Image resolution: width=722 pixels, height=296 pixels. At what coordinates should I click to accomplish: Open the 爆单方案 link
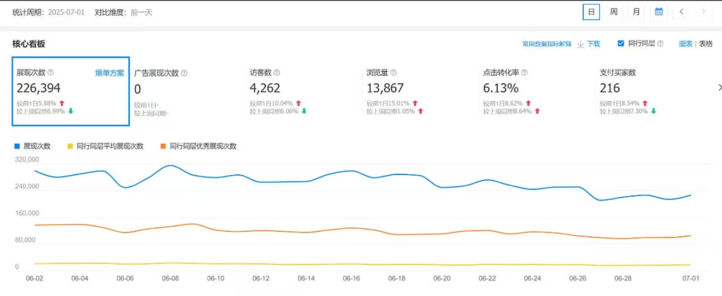pos(110,73)
